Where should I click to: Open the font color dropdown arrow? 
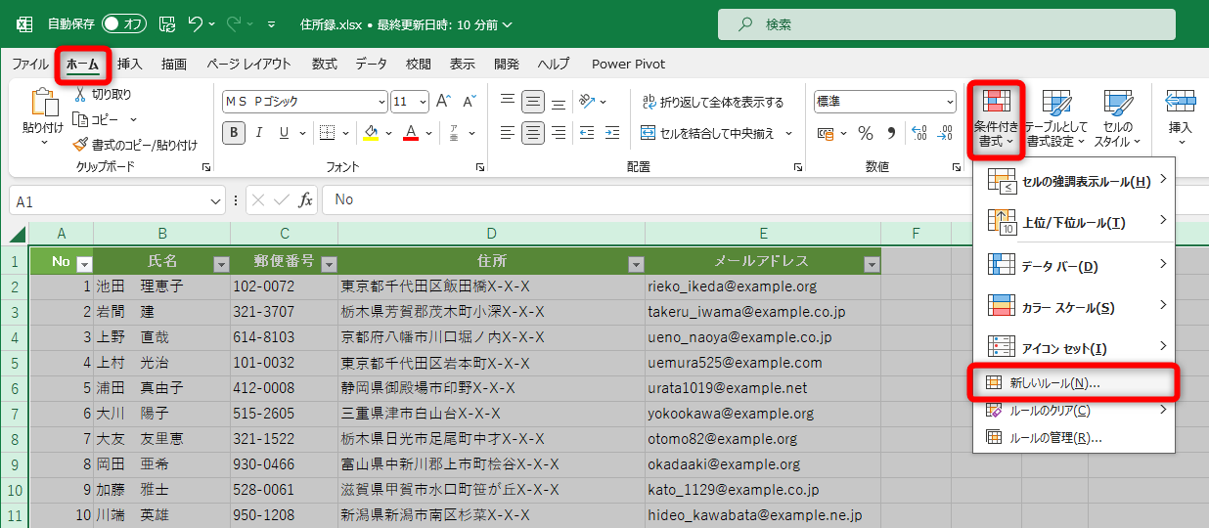pyautogui.click(x=428, y=133)
